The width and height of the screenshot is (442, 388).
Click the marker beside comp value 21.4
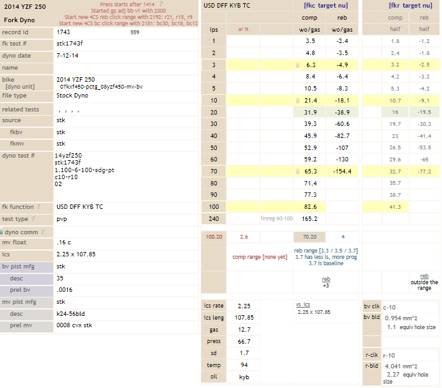(x=297, y=101)
